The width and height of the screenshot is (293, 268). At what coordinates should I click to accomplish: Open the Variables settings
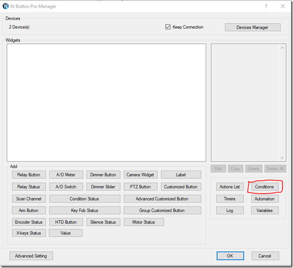(x=265, y=210)
